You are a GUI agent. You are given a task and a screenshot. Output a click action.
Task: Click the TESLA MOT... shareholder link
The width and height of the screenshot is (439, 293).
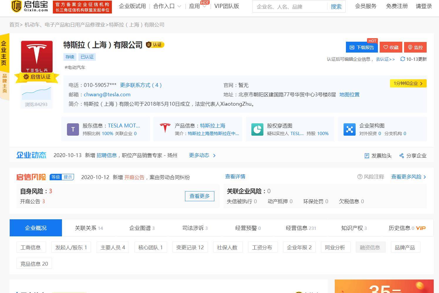[124, 126]
